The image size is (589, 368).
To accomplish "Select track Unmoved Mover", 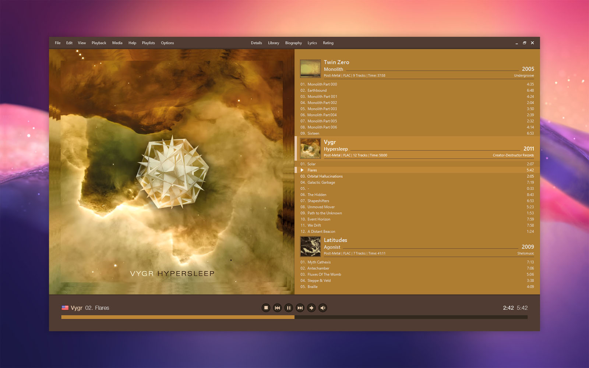I will [417, 207].
